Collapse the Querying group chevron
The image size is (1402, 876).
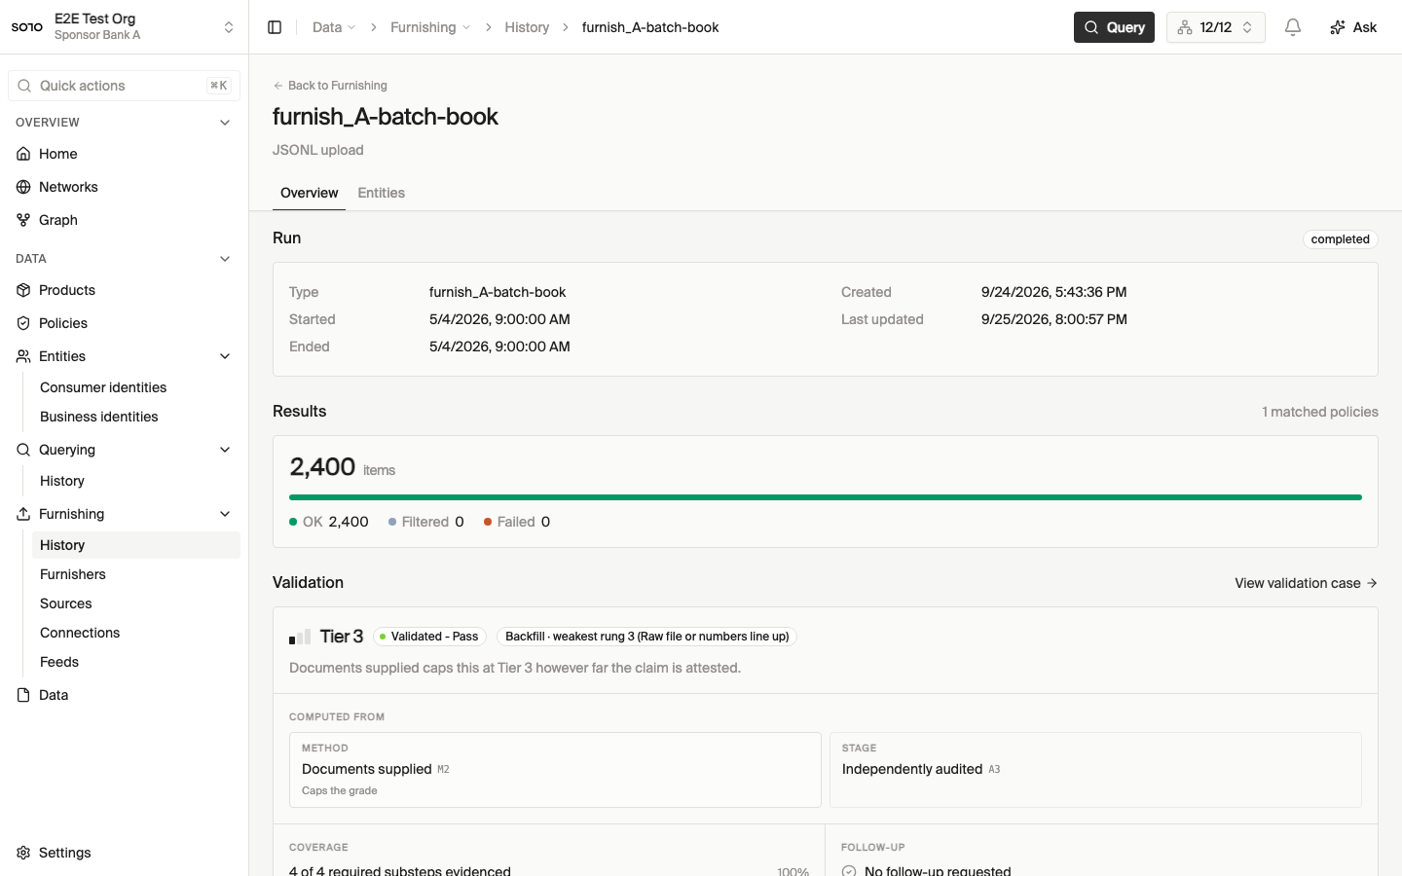[225, 450]
